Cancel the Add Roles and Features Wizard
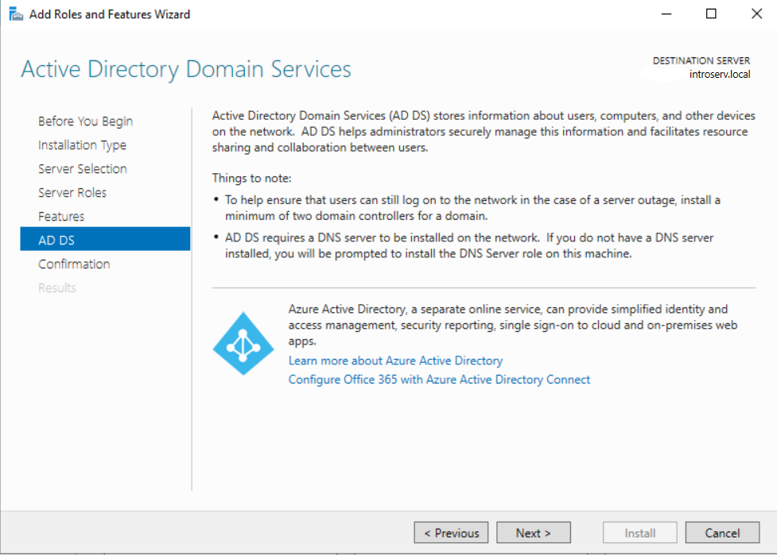This screenshot has width=777, height=555. 722,532
